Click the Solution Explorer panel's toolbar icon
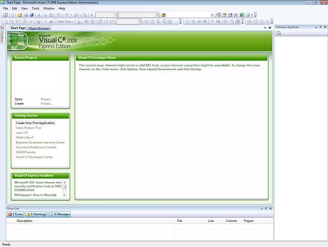 [x=278, y=33]
